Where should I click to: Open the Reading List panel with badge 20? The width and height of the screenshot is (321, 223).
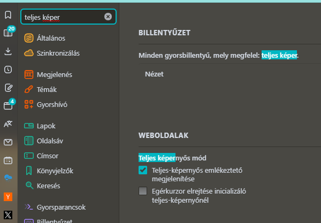pyautogui.click(x=8, y=33)
